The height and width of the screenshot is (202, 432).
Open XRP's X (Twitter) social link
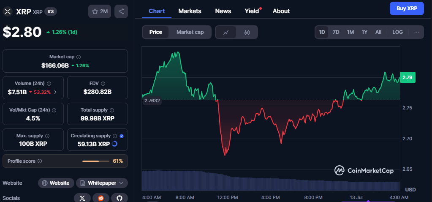click(82, 198)
